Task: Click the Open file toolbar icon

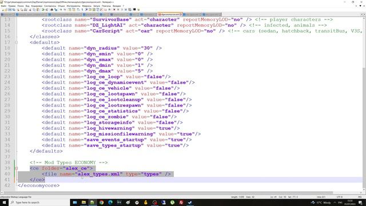Action: click(6, 10)
